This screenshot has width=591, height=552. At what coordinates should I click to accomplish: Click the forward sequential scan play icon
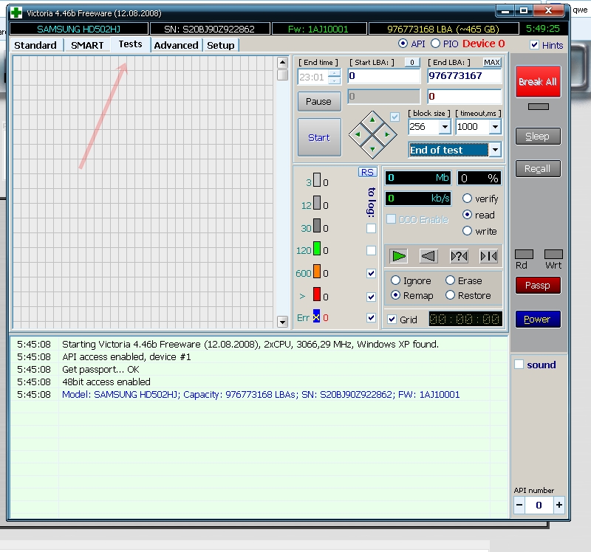click(399, 256)
